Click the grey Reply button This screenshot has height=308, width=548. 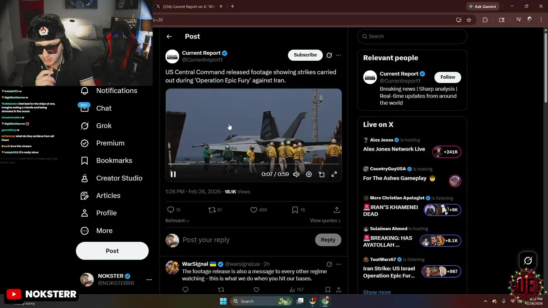click(328, 240)
